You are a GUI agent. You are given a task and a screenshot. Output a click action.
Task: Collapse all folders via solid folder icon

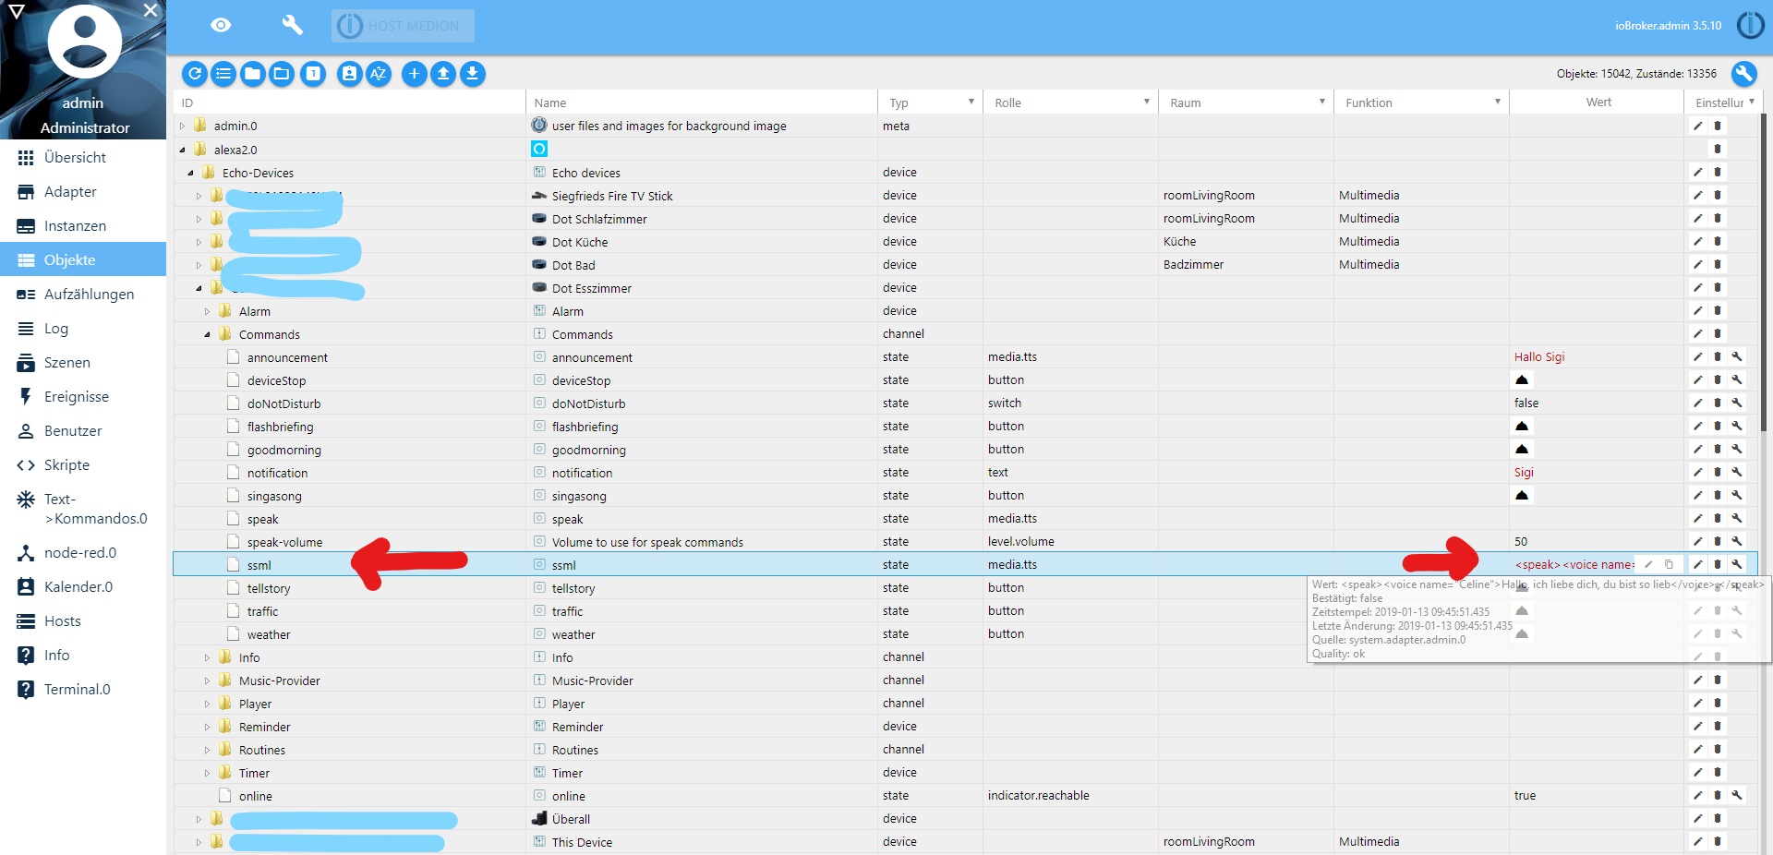(253, 74)
